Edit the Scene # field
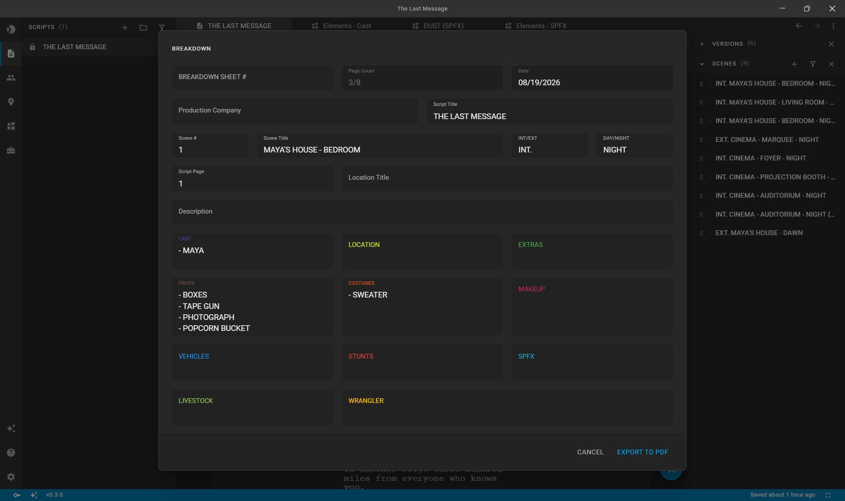 click(210, 145)
